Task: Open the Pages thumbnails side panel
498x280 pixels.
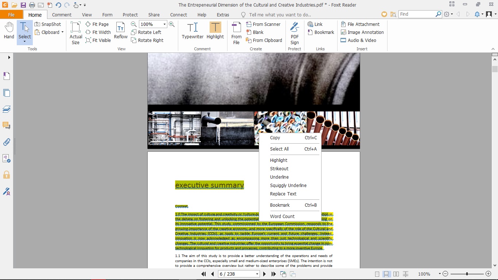Action: coord(7,93)
